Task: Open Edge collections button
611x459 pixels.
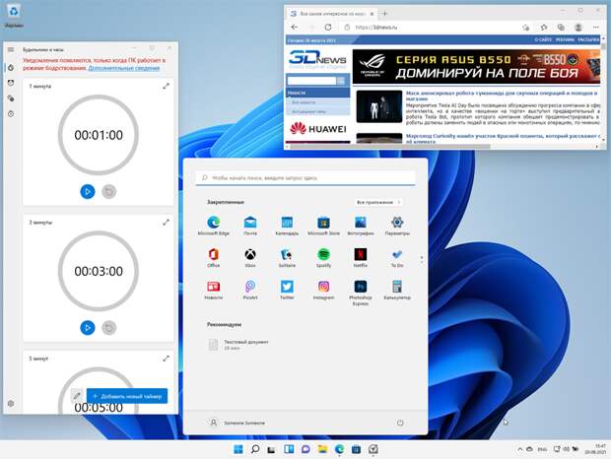Action: point(561,28)
